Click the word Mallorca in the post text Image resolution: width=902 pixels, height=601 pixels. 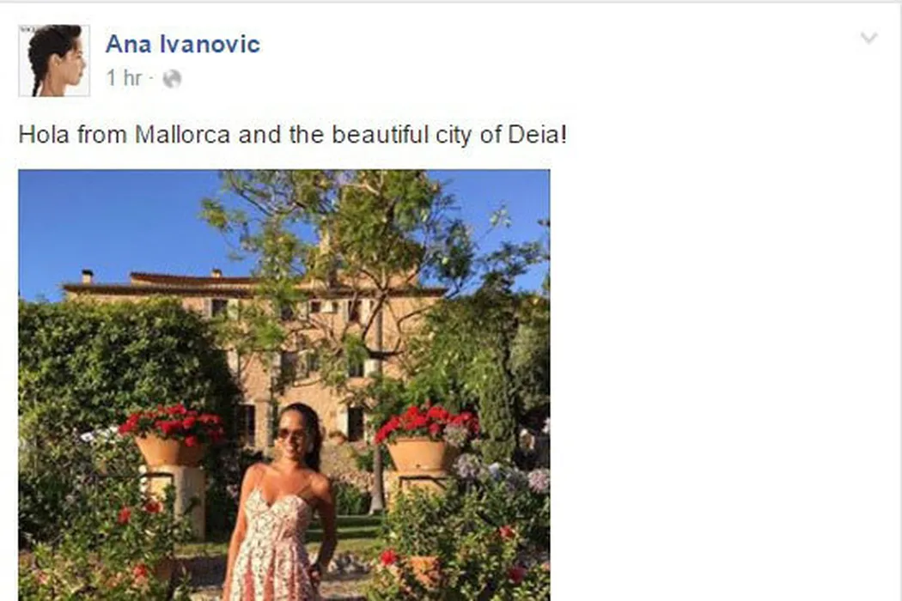[x=182, y=135]
